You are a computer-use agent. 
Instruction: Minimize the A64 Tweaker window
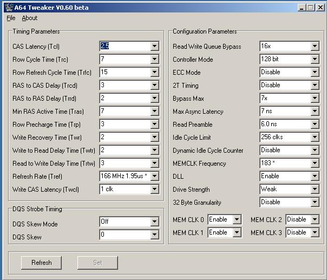(302, 8)
